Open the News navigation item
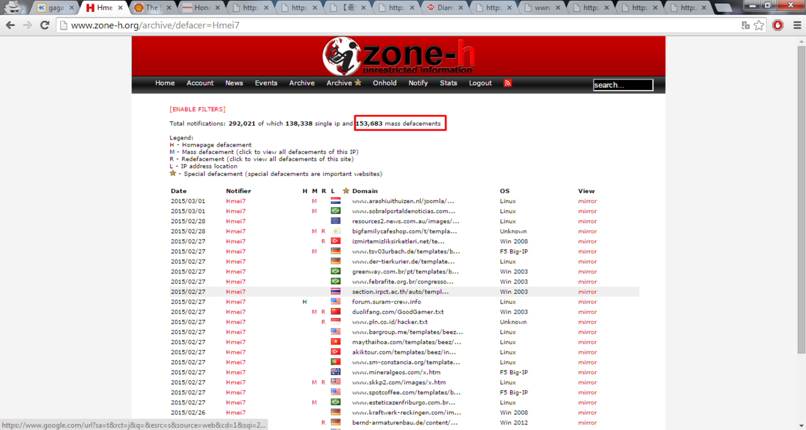806x430 pixels. (x=234, y=83)
